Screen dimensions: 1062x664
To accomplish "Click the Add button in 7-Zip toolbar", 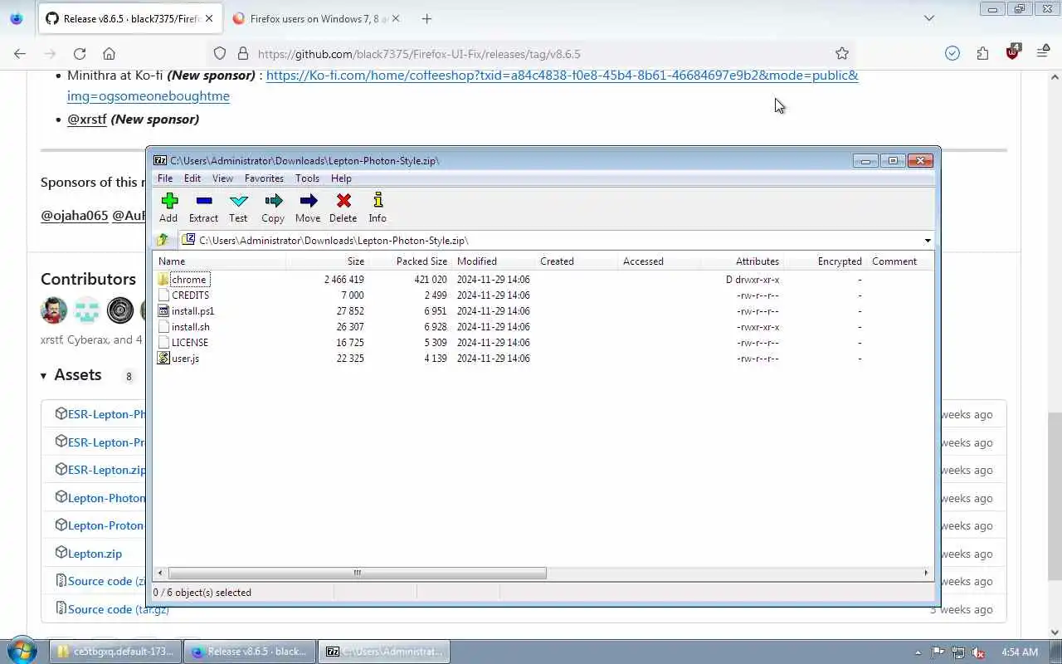I will click(x=168, y=207).
